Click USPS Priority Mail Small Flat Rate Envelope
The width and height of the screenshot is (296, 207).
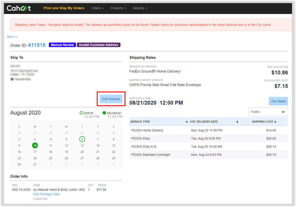coord(165,85)
